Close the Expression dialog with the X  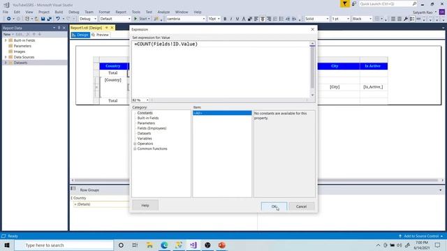(312, 29)
